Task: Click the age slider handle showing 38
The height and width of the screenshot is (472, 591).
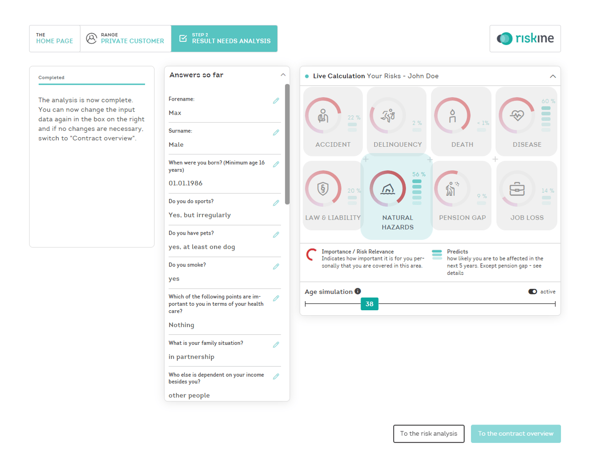Action: tap(370, 304)
